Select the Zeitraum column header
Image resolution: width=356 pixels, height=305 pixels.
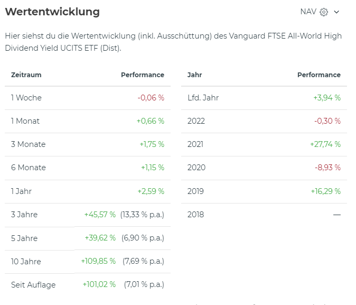26,75
